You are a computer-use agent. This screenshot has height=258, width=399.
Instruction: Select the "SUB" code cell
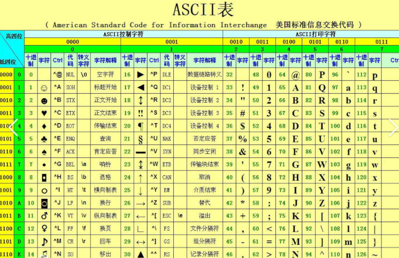pos(167,203)
